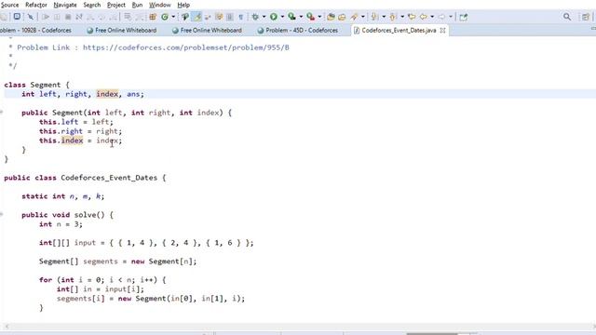Click the Debug bug icon in toolbar

click(x=255, y=17)
